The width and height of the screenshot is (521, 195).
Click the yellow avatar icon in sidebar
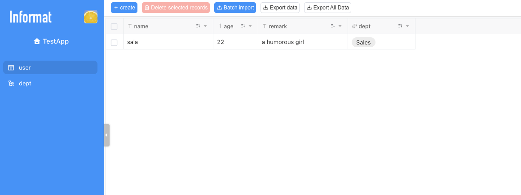tap(91, 17)
